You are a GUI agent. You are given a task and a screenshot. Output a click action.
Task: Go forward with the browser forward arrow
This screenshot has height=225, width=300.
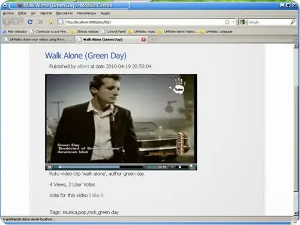point(16,22)
